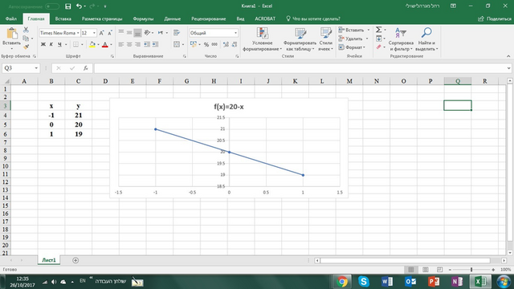Switch to the Формулы tab
The height and width of the screenshot is (289, 514).
click(x=143, y=18)
